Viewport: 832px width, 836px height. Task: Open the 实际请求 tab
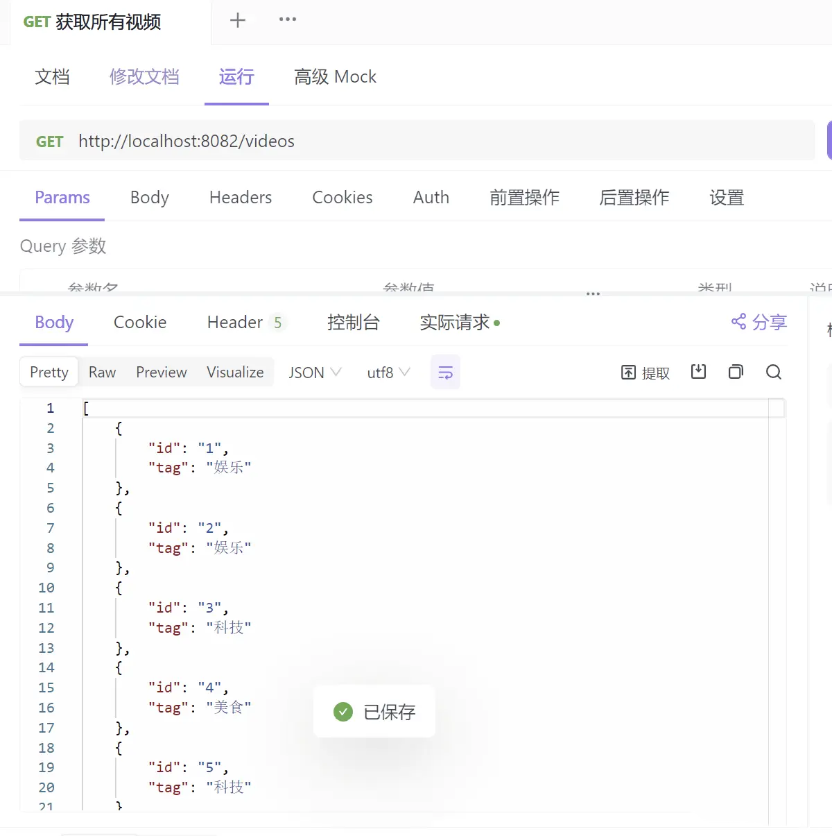[x=460, y=323]
